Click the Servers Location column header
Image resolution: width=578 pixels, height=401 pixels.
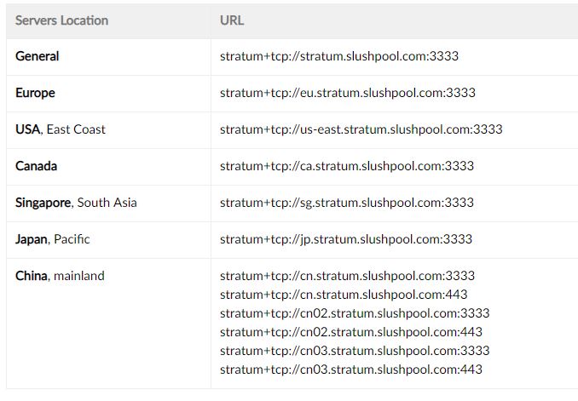[x=61, y=20]
